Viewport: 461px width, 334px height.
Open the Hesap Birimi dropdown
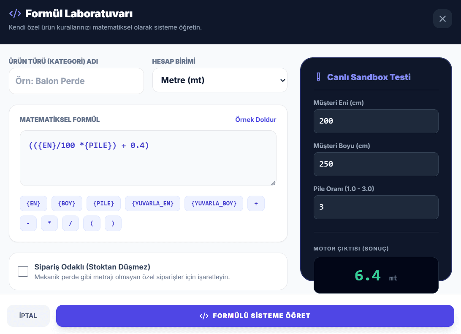pyautogui.click(x=220, y=80)
